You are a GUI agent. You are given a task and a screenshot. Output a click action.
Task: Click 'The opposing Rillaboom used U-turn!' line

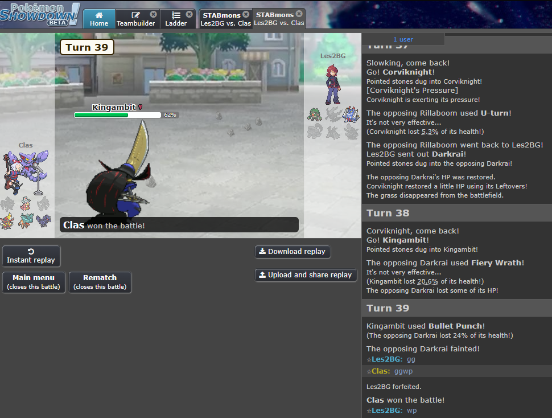[439, 113]
